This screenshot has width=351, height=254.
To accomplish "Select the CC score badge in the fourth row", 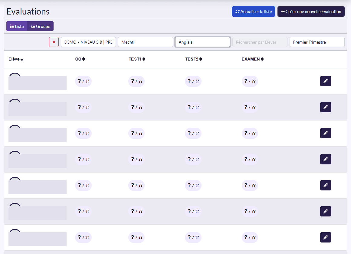I will click(83, 159).
